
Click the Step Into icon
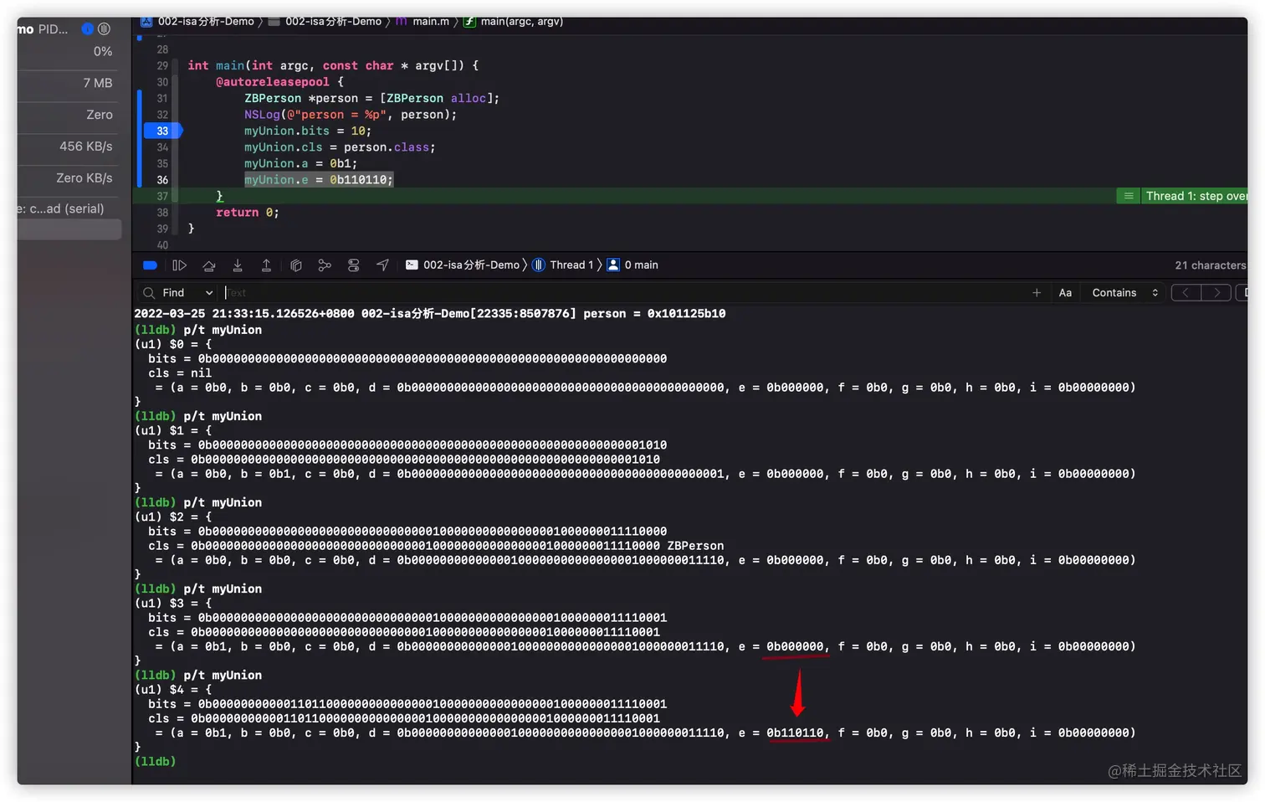[x=238, y=265]
